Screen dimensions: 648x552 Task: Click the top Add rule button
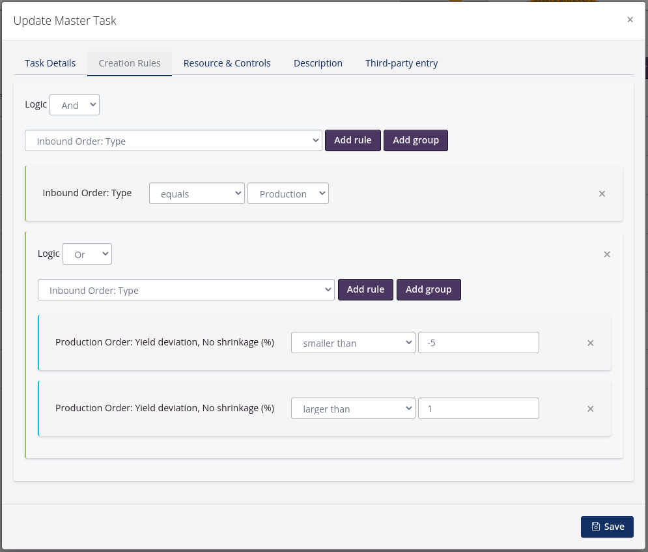click(x=352, y=140)
